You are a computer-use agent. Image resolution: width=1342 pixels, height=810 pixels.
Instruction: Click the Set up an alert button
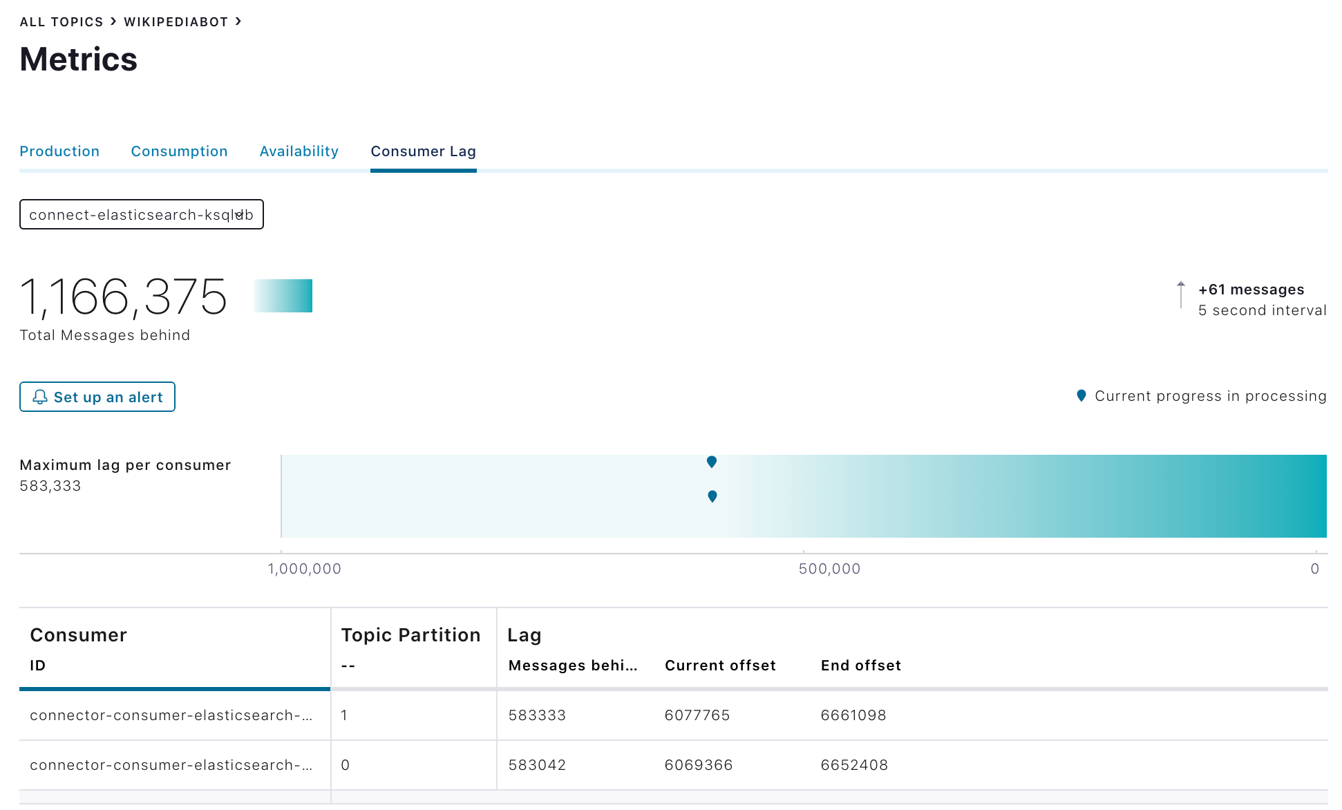tap(97, 397)
